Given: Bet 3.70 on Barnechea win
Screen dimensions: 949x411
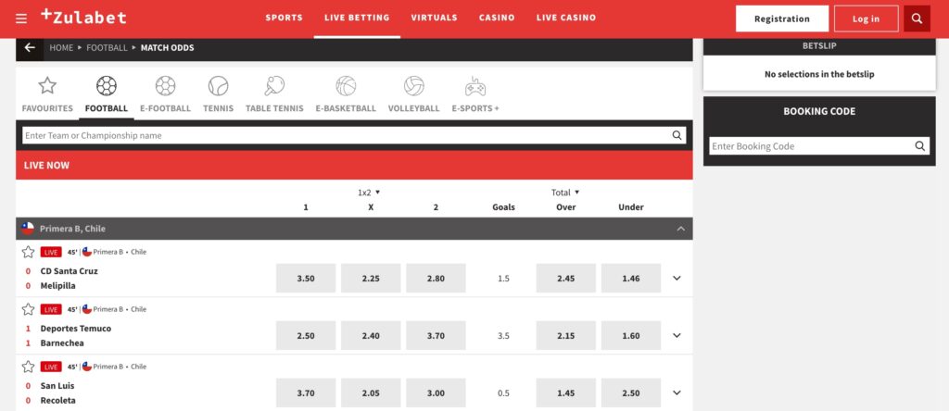Looking at the screenshot, I should pyautogui.click(x=436, y=335).
